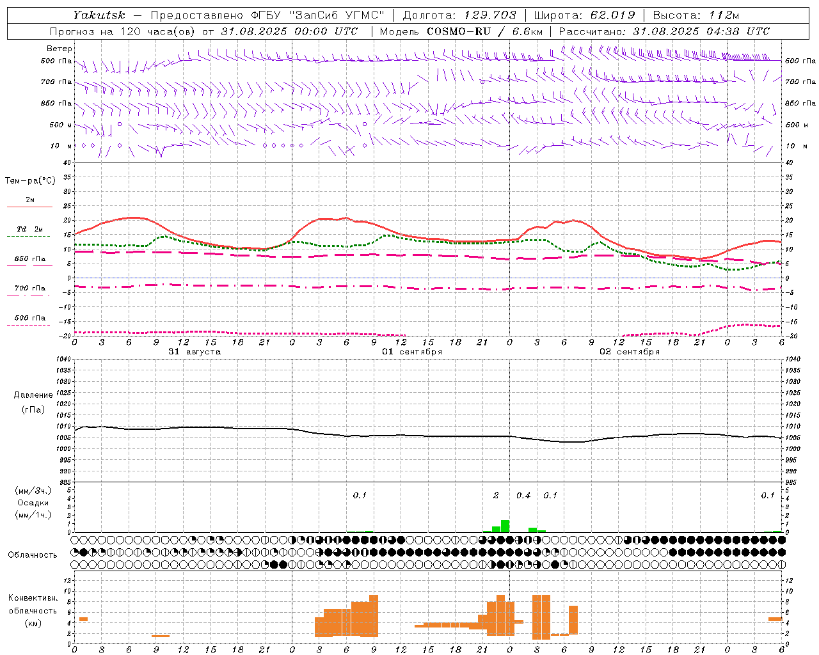Select the "Долгота: 129.703" value

[x=459, y=15]
